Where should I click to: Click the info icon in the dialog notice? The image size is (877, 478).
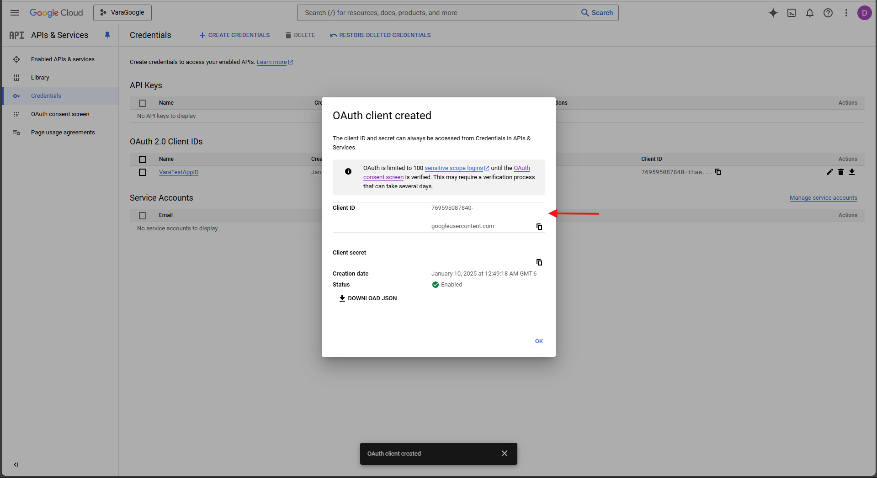(348, 171)
